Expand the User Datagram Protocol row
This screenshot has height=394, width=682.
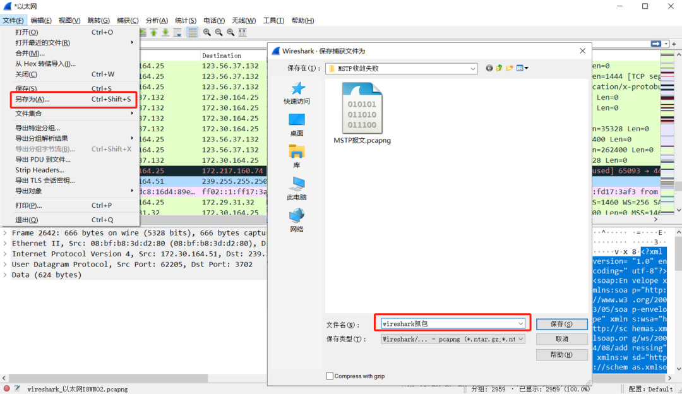click(5, 265)
